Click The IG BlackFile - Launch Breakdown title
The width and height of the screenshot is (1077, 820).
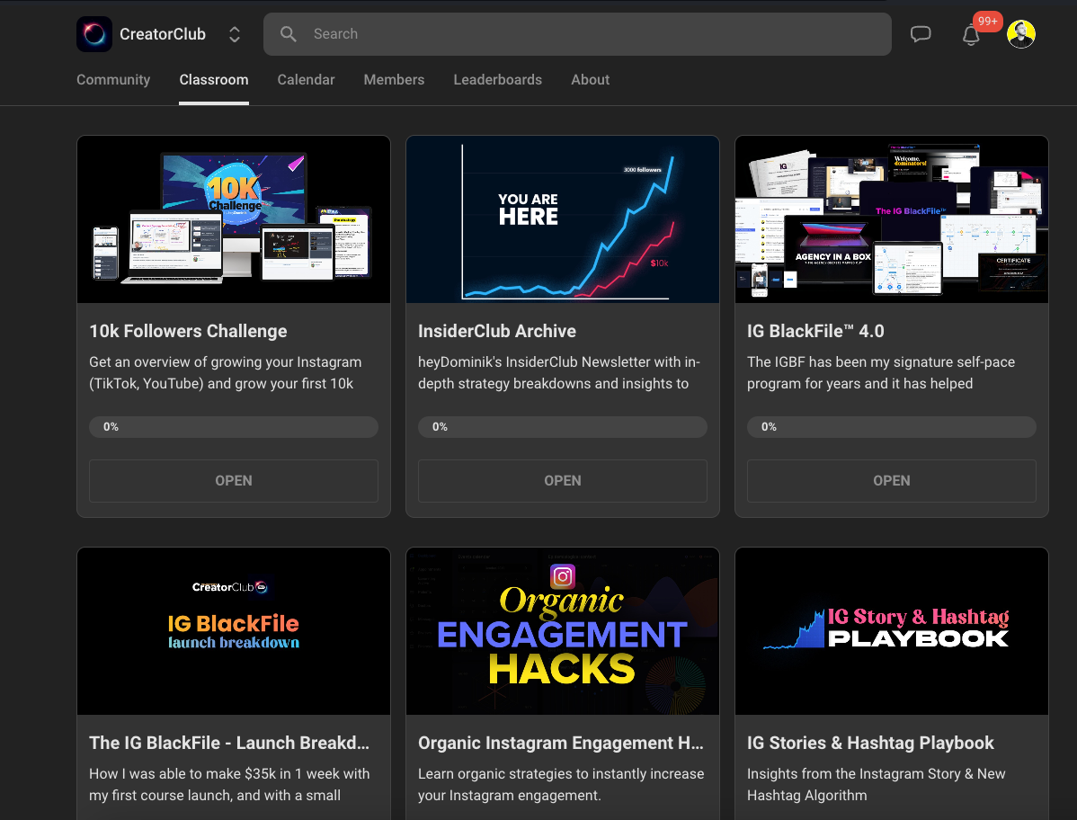(x=229, y=743)
